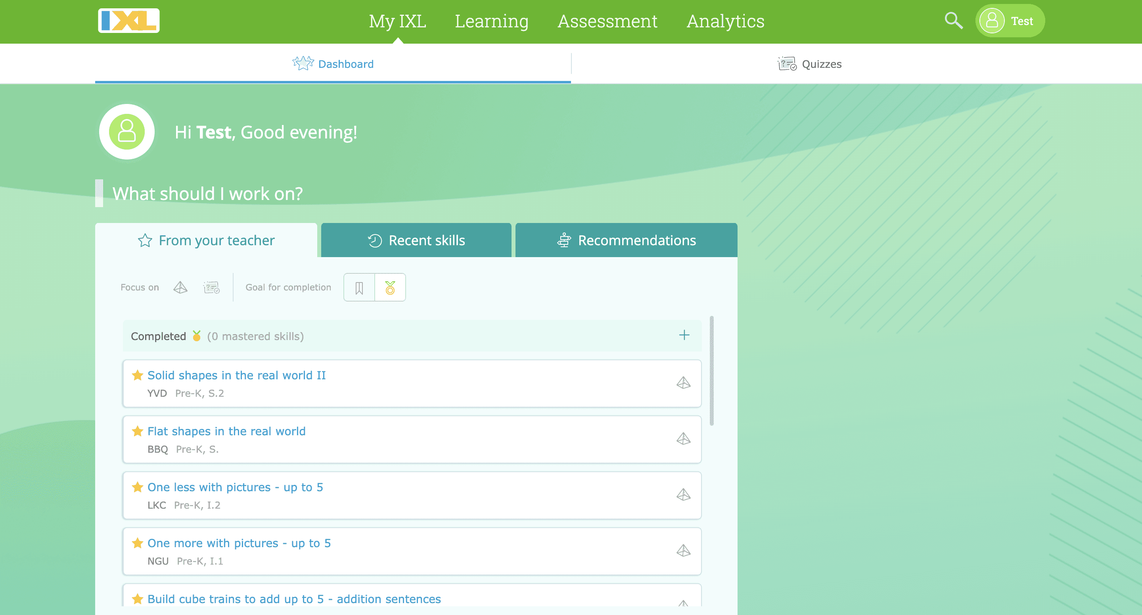The image size is (1142, 615).
Task: Switch to the Quizzes tab
Action: (x=809, y=63)
